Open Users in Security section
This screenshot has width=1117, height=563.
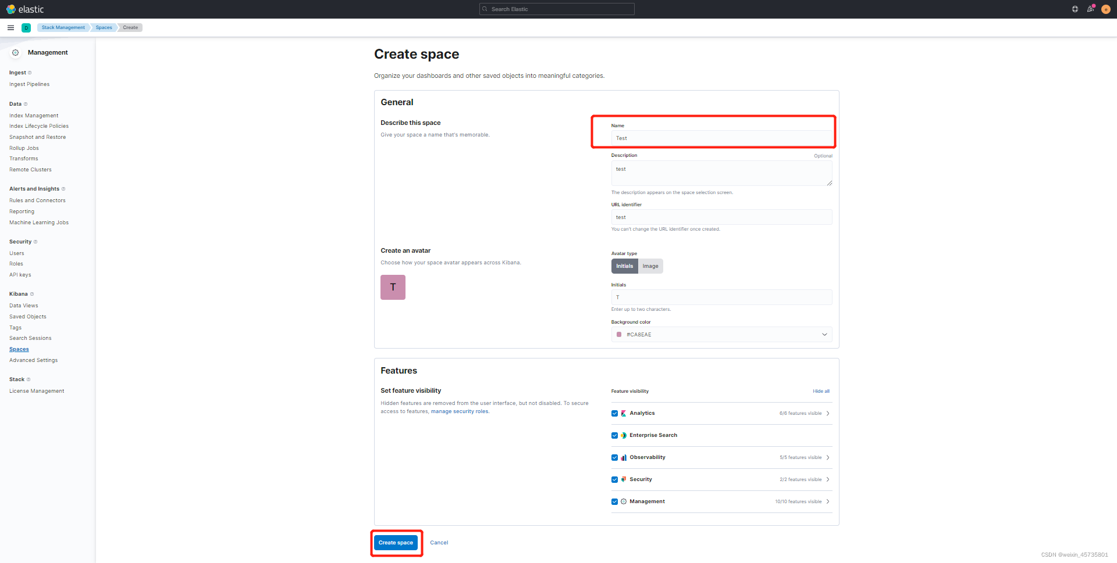pos(17,253)
